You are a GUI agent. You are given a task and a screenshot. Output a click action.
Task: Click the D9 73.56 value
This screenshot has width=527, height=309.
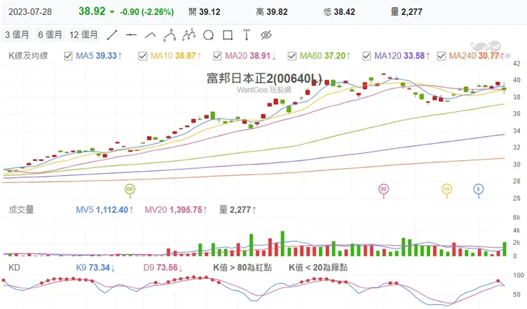(x=163, y=268)
